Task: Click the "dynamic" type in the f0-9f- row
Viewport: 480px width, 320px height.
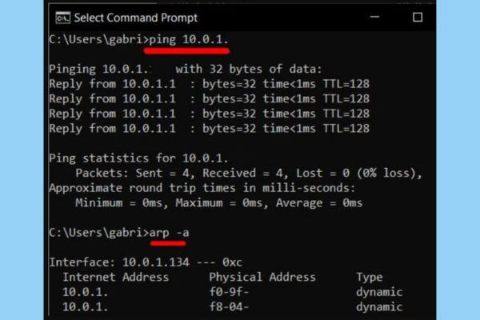Action: point(378,292)
